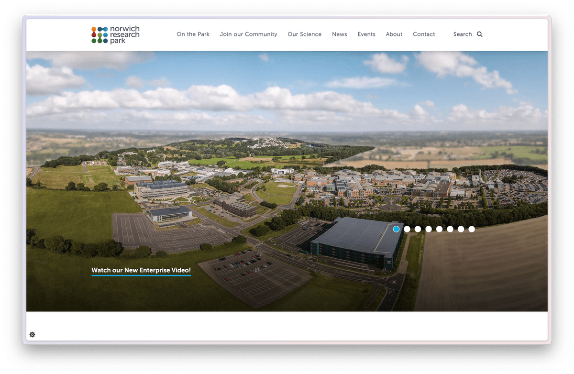This screenshot has height=374, width=574.
Task: Select the seventh carousel slide dot
Action: 461,229
